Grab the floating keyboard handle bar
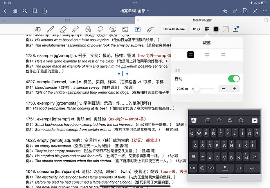This screenshot has width=270, height=188. tap(224, 177)
